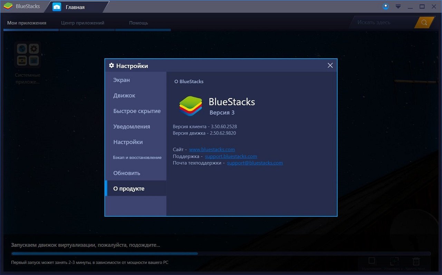
Task: Open the title bar dropdown arrow menu
Action: pos(398,7)
